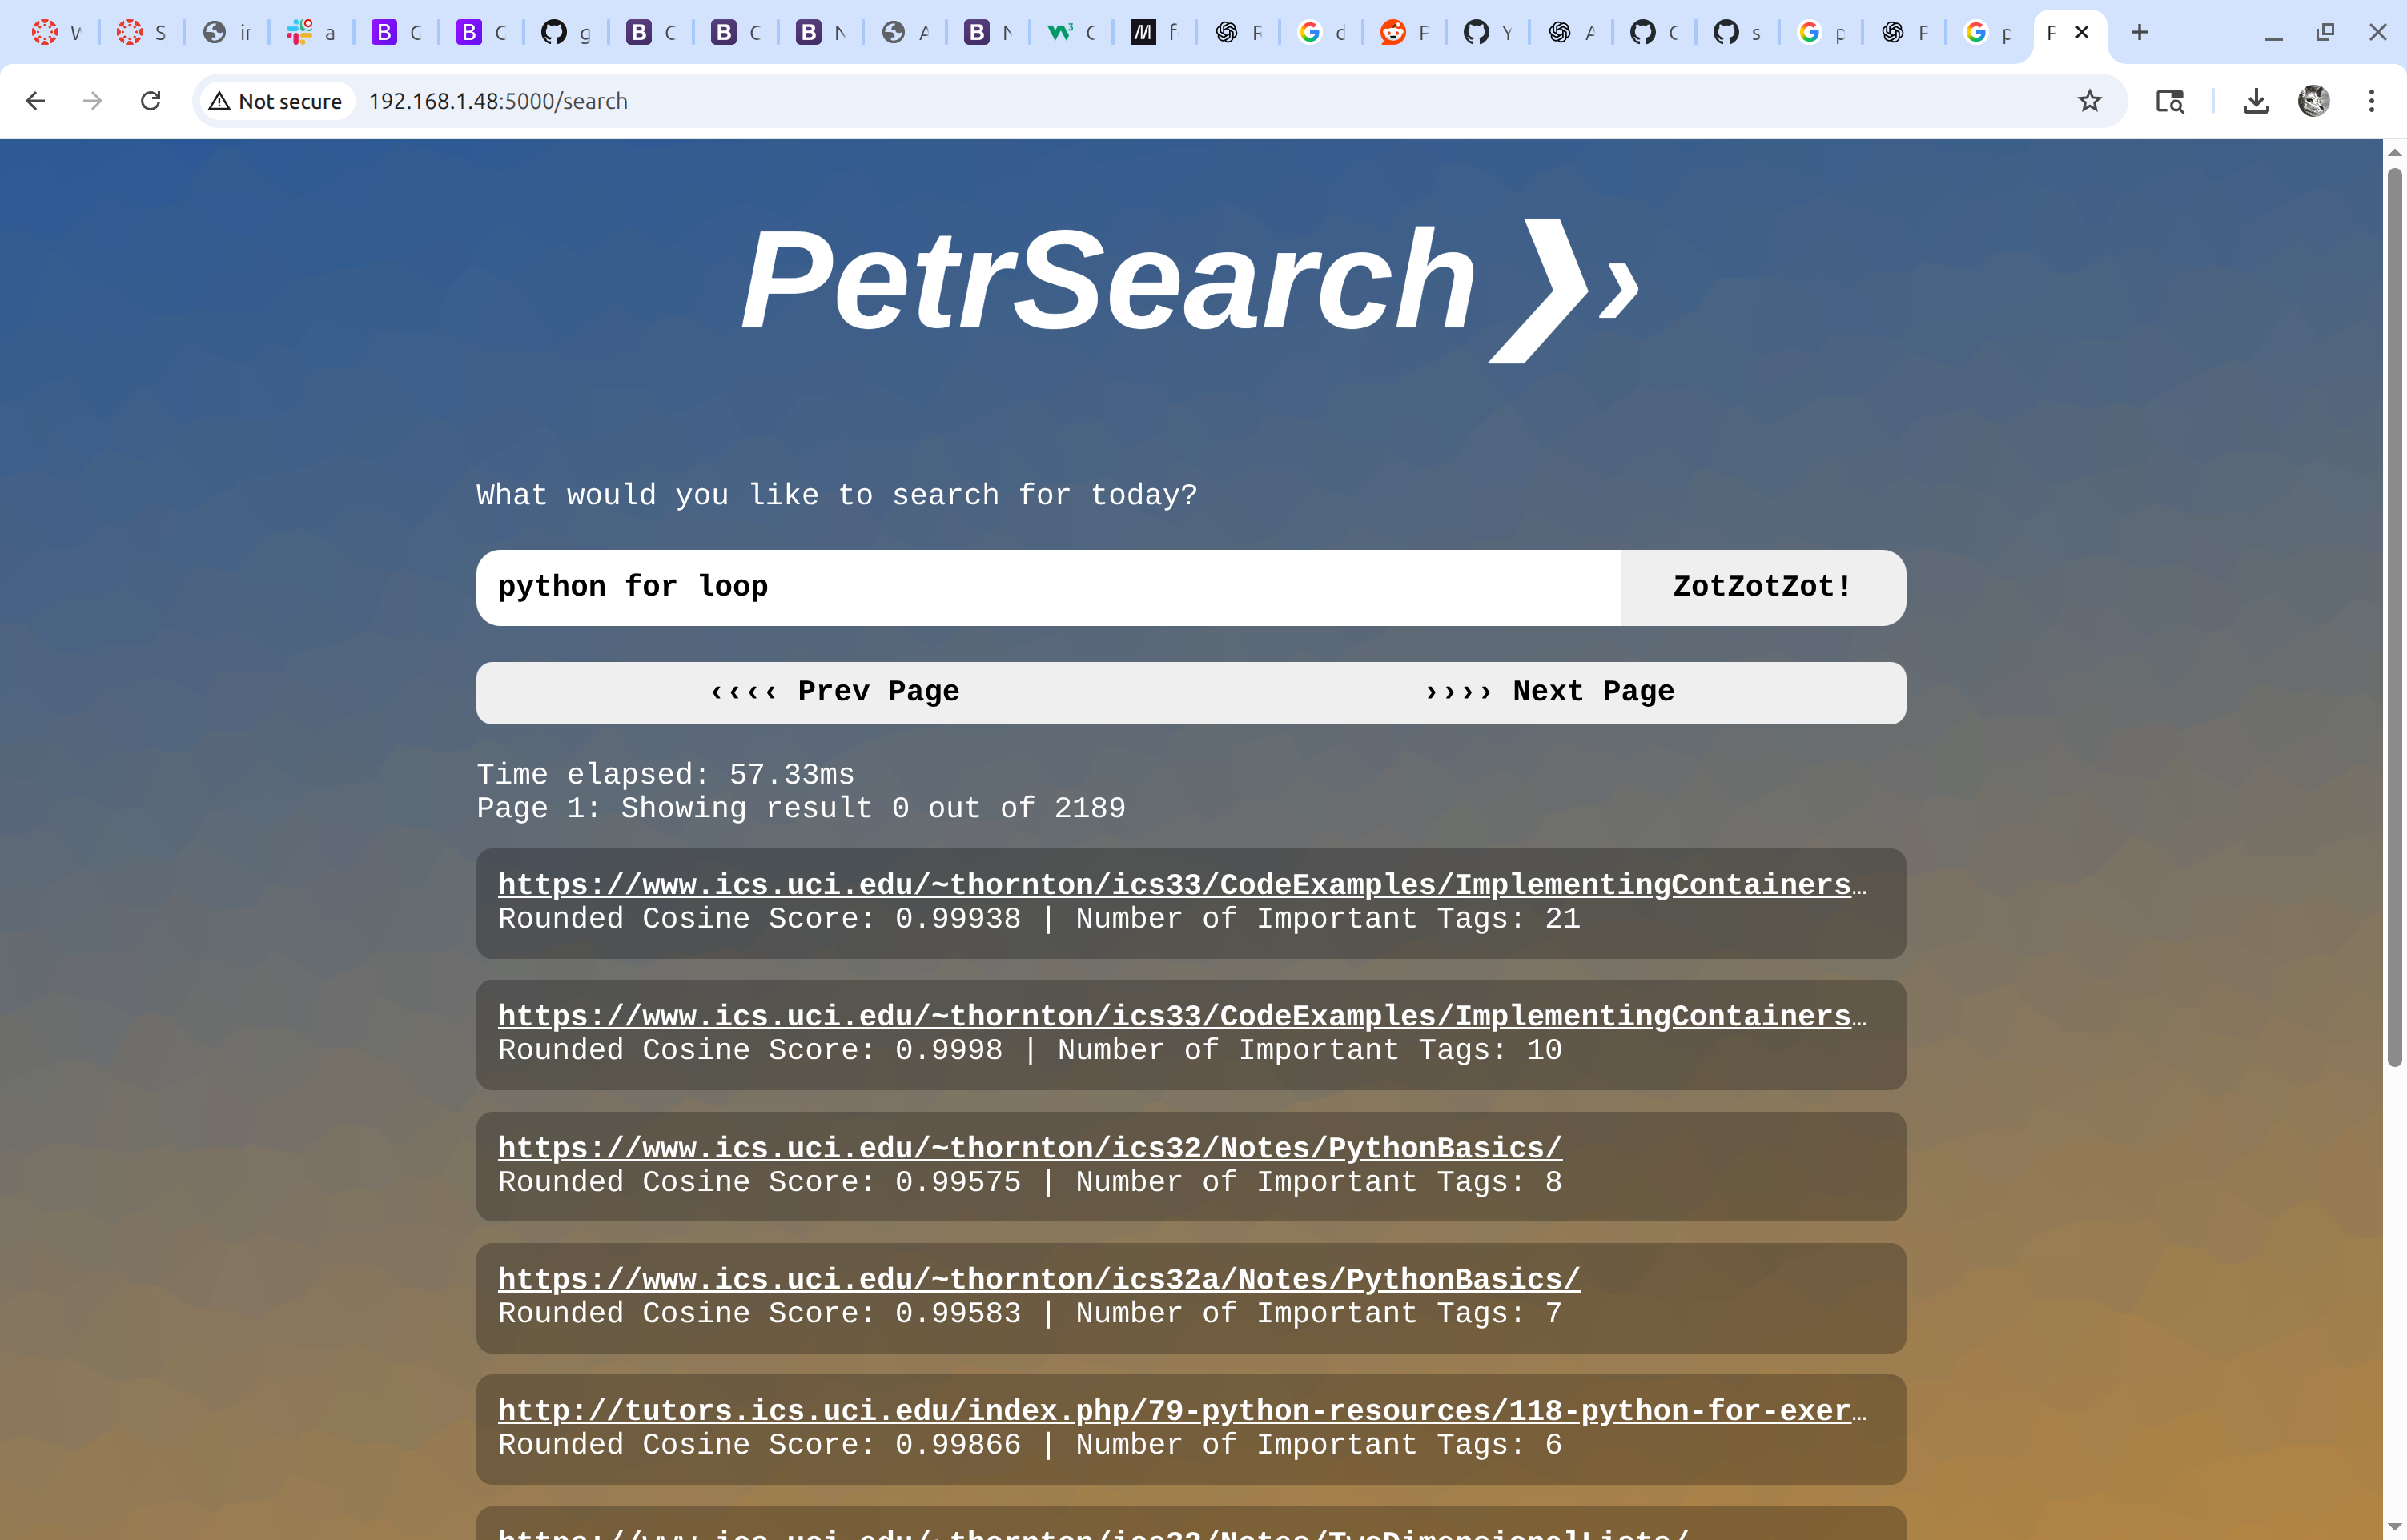
Task: Go back using Prev Page
Action: (835, 691)
